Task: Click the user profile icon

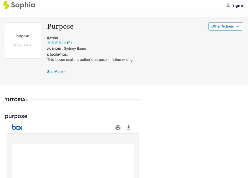Action: click(x=228, y=5)
